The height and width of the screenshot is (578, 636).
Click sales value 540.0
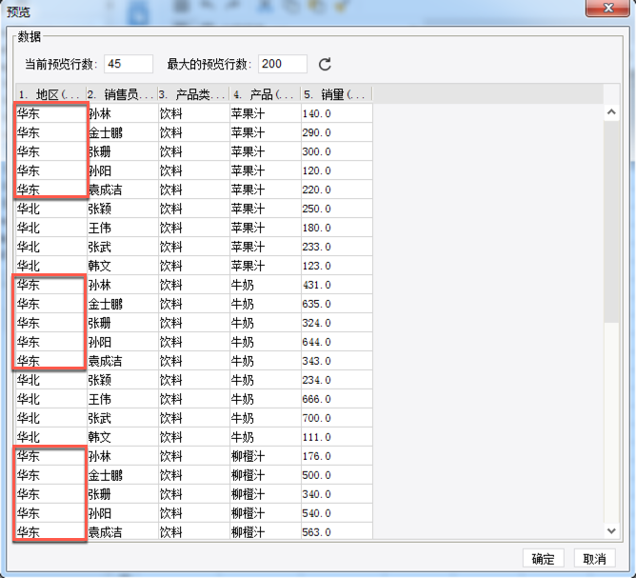click(316, 513)
